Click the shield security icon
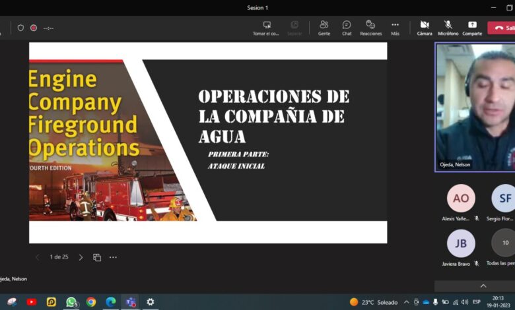515x310 pixels. [x=20, y=28]
